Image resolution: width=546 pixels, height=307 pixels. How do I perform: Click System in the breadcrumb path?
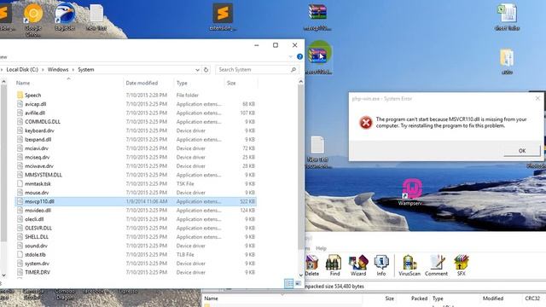(85, 70)
